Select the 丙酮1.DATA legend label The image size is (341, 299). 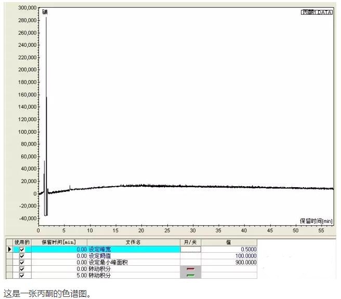coord(317,12)
